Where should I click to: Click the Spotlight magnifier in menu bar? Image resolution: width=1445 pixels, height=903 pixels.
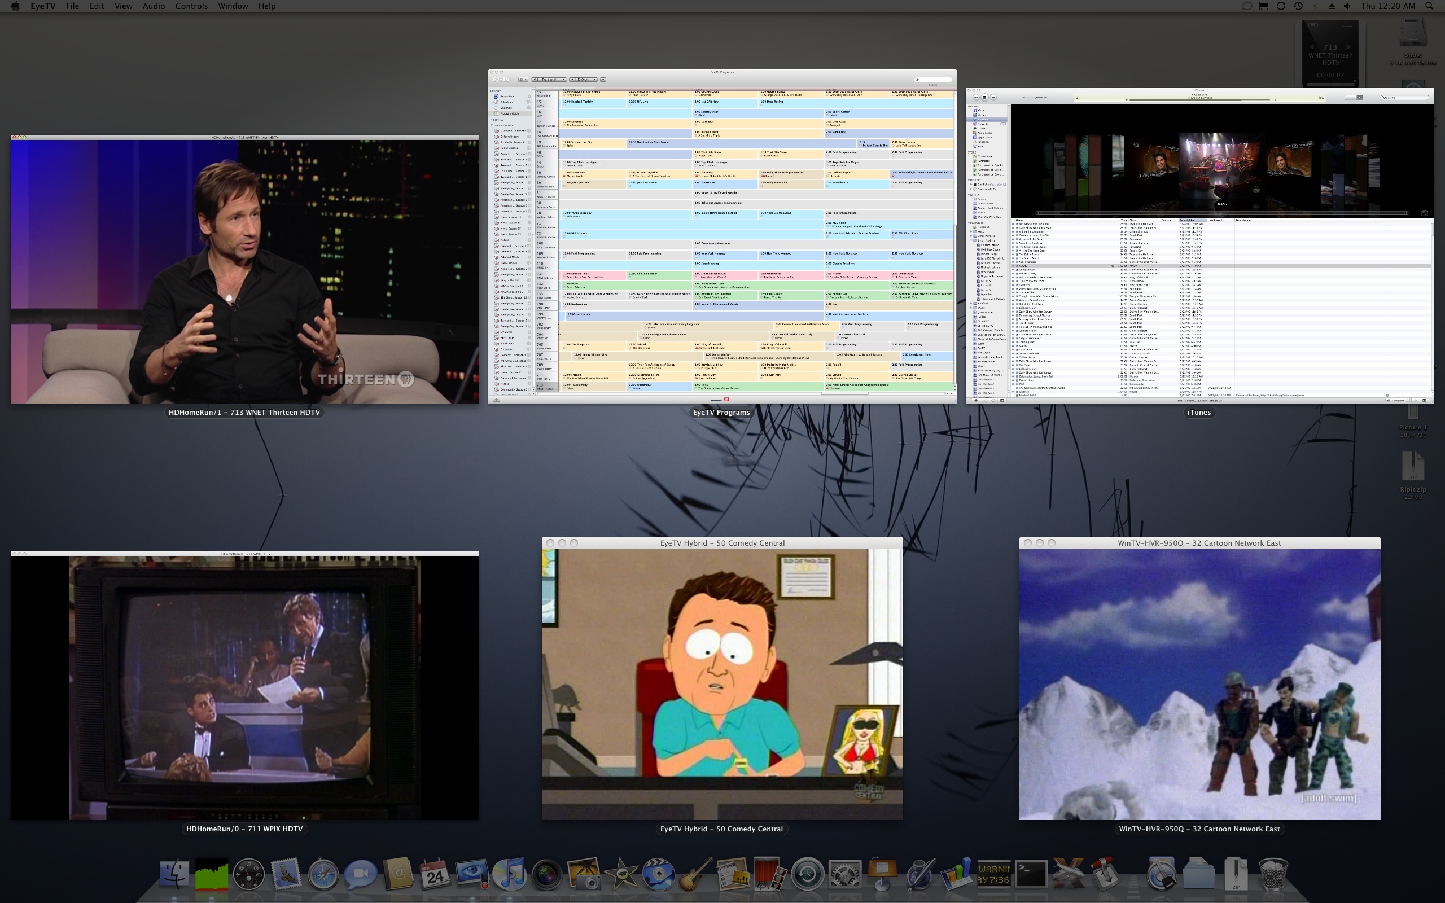coord(1429,6)
